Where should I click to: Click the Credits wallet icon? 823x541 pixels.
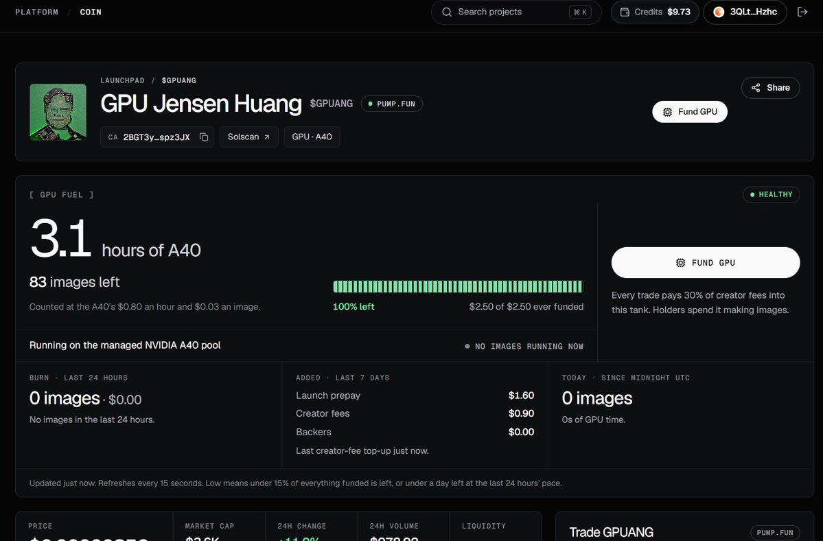[625, 12]
